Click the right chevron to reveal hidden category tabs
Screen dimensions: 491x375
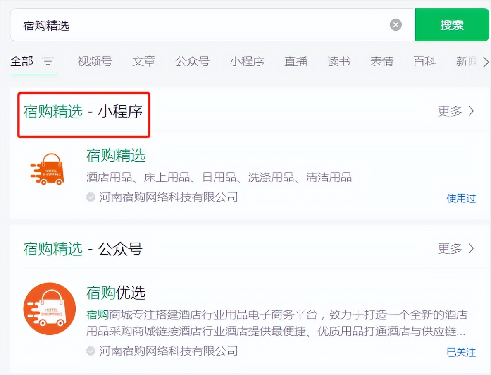pyautogui.click(x=485, y=62)
